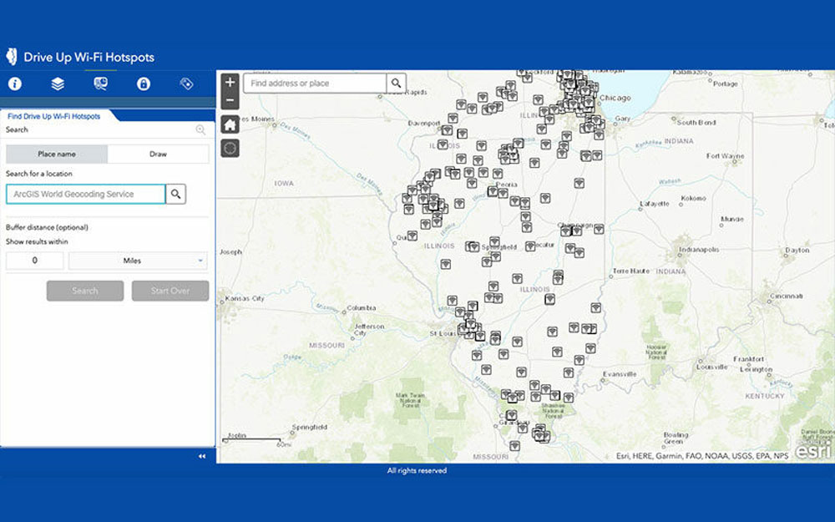
Task: Click the Illinois state logo icon
Action: pos(12,57)
